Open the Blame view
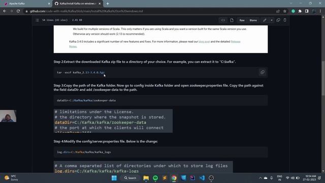Screen dimensions: 325x183 [253, 20]
